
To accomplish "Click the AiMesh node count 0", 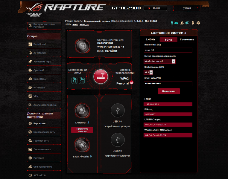I will click(x=91, y=157).
